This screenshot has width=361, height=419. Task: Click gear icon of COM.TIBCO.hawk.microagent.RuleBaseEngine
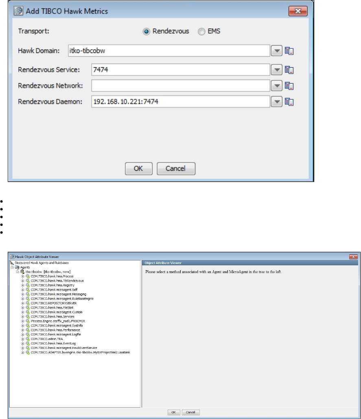28,299
